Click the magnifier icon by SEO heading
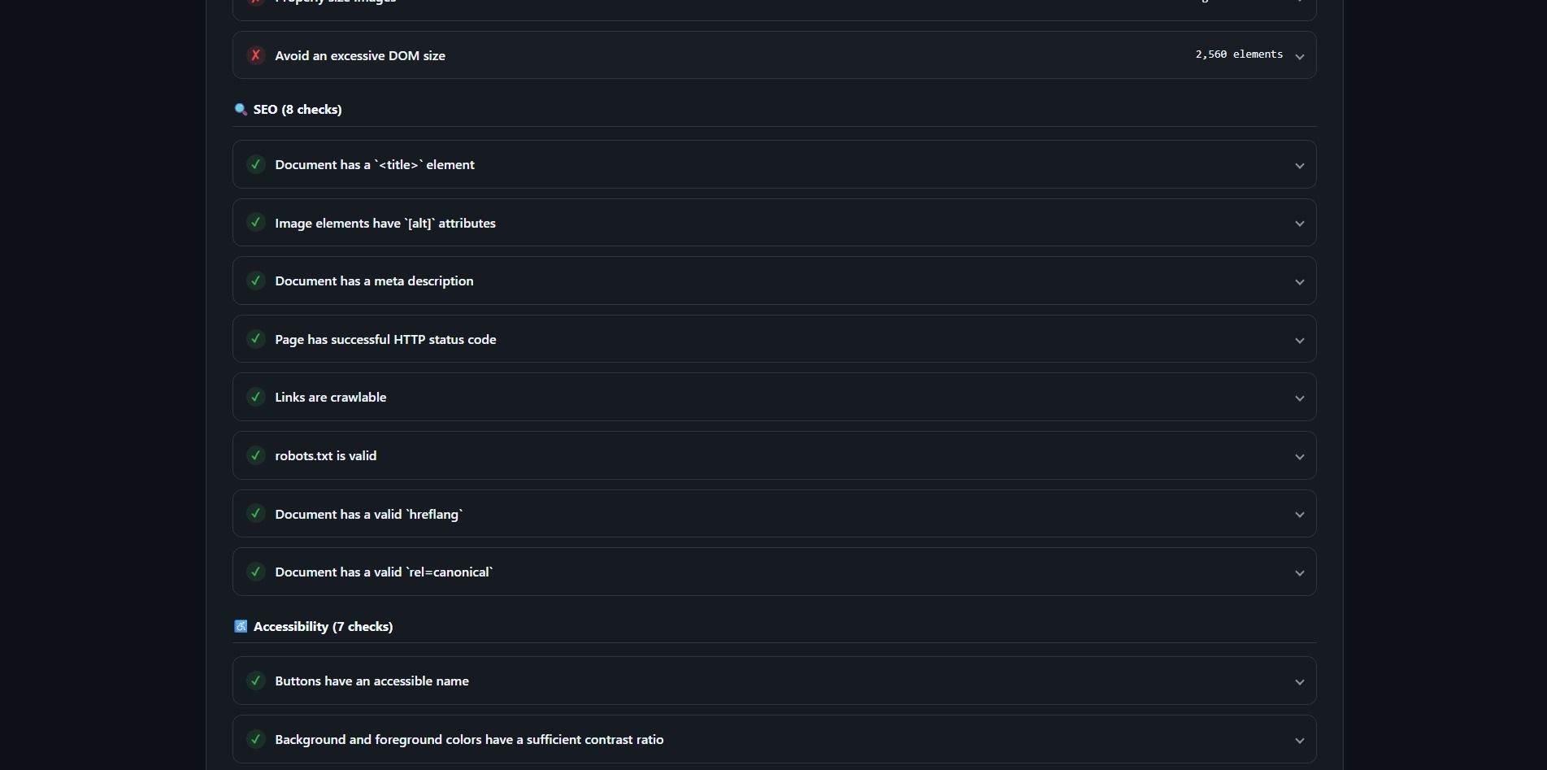Image resolution: width=1547 pixels, height=770 pixels. pyautogui.click(x=241, y=109)
